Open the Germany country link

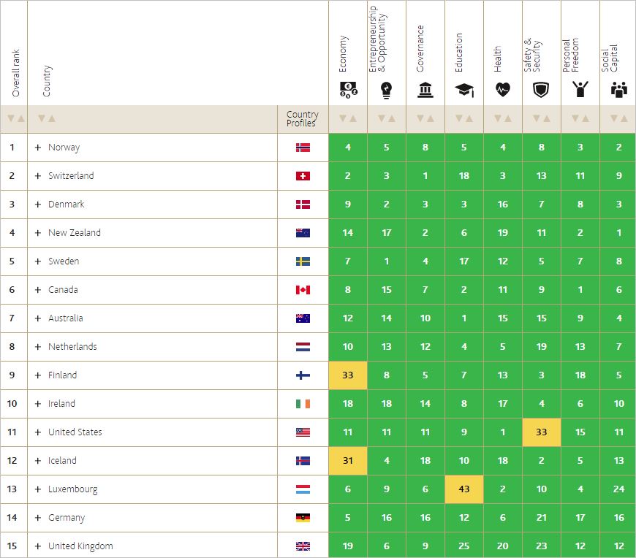click(x=67, y=518)
